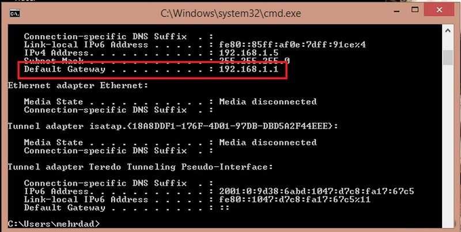Click the scrollbar up arrow
This screenshot has width=461, height=232.
pos(448,31)
